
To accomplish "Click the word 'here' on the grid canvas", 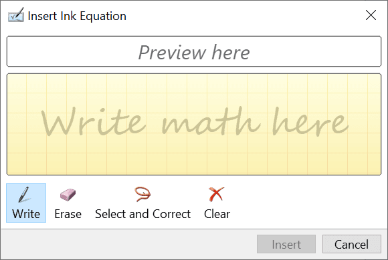I will click(310, 121).
